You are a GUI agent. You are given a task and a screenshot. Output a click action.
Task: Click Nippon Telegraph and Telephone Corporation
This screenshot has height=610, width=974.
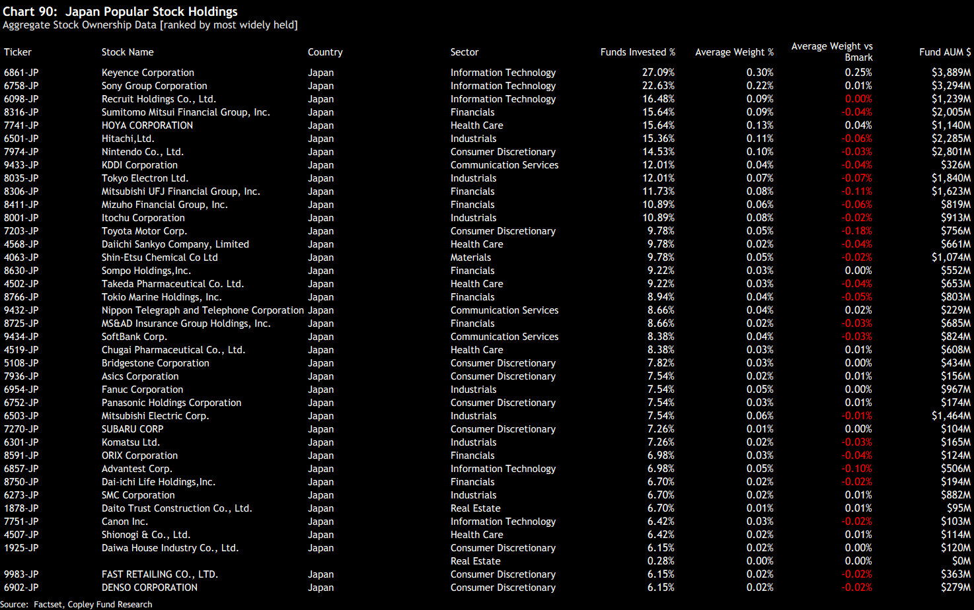202,310
